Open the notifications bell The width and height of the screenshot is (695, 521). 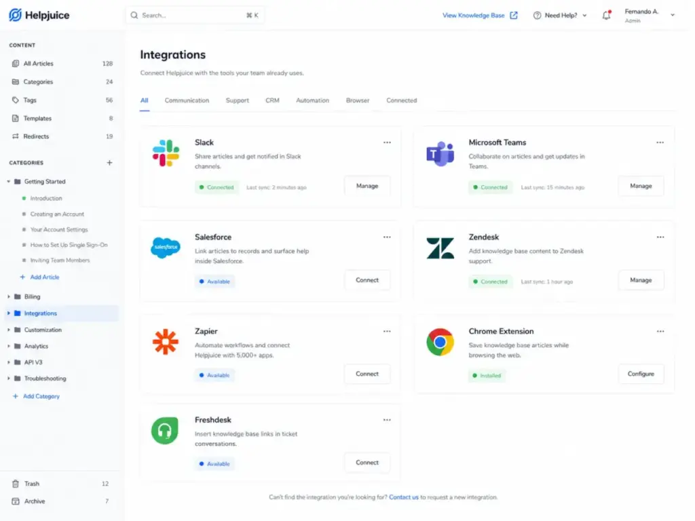[x=606, y=15]
